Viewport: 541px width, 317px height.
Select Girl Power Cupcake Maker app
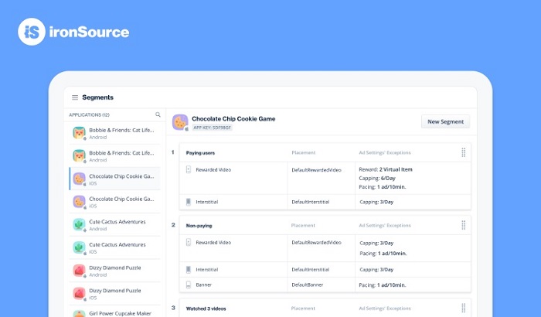pyautogui.click(x=116, y=312)
